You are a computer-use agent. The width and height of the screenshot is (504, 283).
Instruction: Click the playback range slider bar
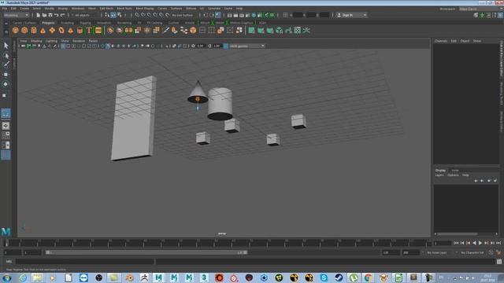146,253
